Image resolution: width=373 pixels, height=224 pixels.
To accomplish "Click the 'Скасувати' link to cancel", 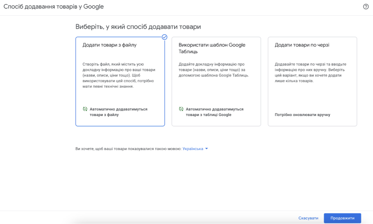I will 308,218.
